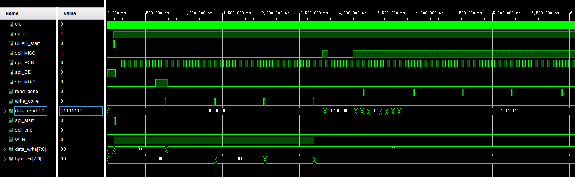Select the spi_end signal name
The height and width of the screenshot is (177, 575).
(x=24, y=130)
